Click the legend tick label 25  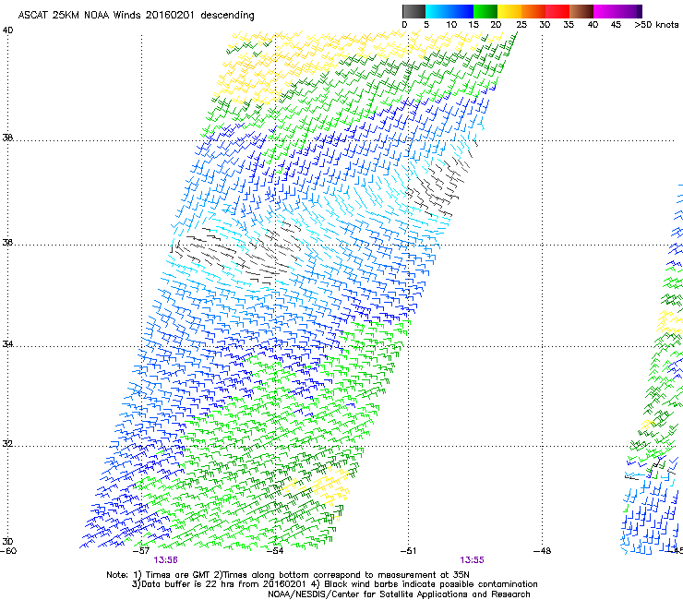[x=521, y=25]
